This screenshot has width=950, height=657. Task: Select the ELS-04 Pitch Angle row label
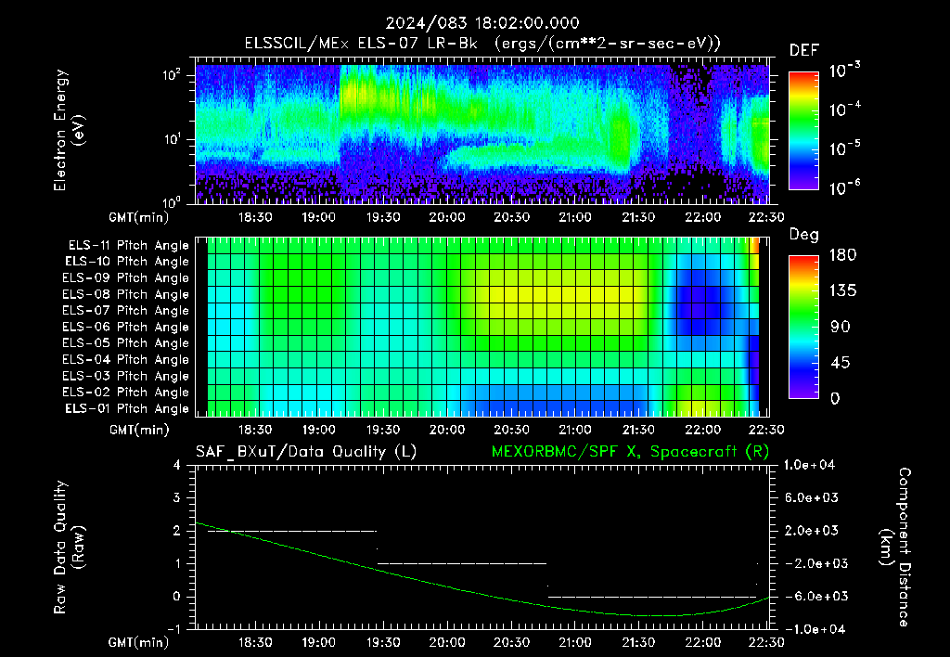(126, 359)
